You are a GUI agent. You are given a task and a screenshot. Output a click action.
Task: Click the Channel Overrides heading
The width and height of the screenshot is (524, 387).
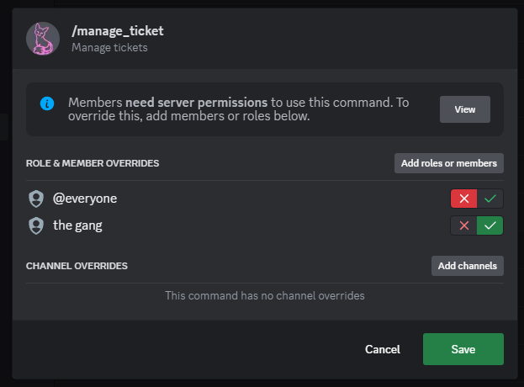tap(77, 266)
